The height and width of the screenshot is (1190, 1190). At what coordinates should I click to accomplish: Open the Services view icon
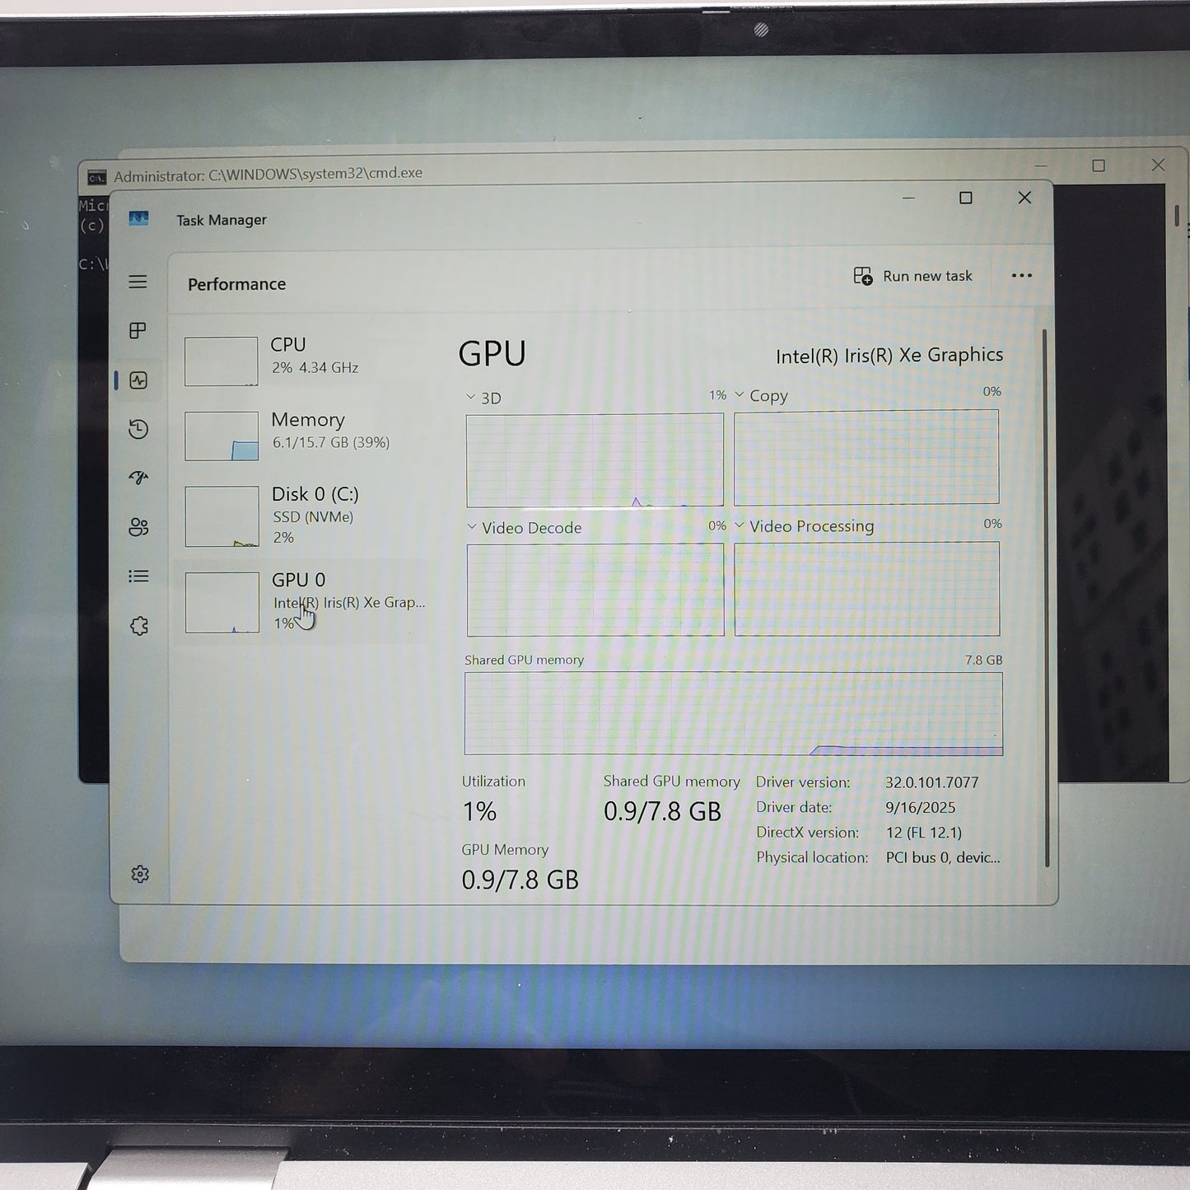(x=138, y=626)
